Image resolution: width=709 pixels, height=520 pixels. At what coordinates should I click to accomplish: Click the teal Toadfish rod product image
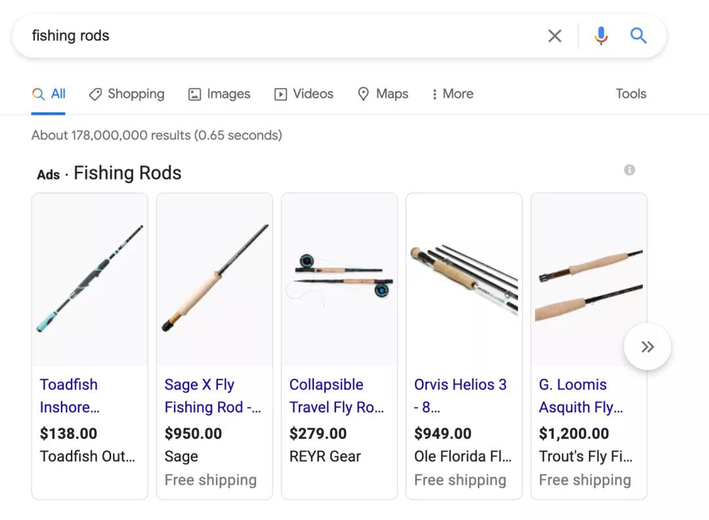tap(90, 279)
